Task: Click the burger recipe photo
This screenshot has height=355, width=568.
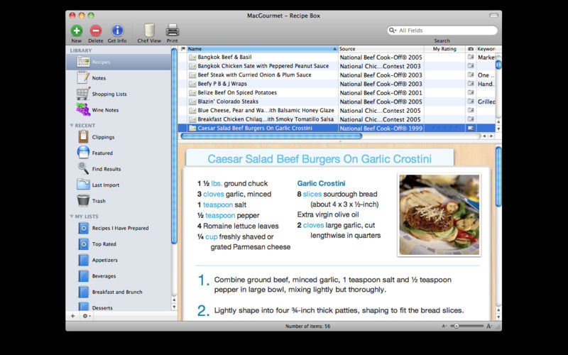Action: [439, 215]
